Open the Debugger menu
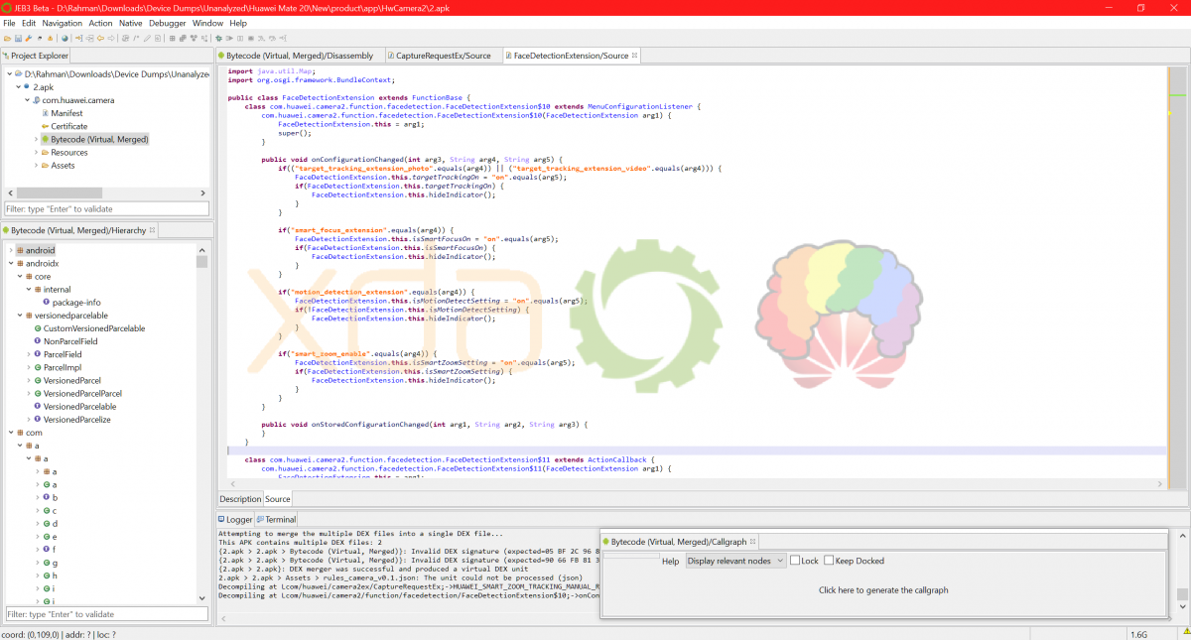This screenshot has width=1191, height=640. 168,23
